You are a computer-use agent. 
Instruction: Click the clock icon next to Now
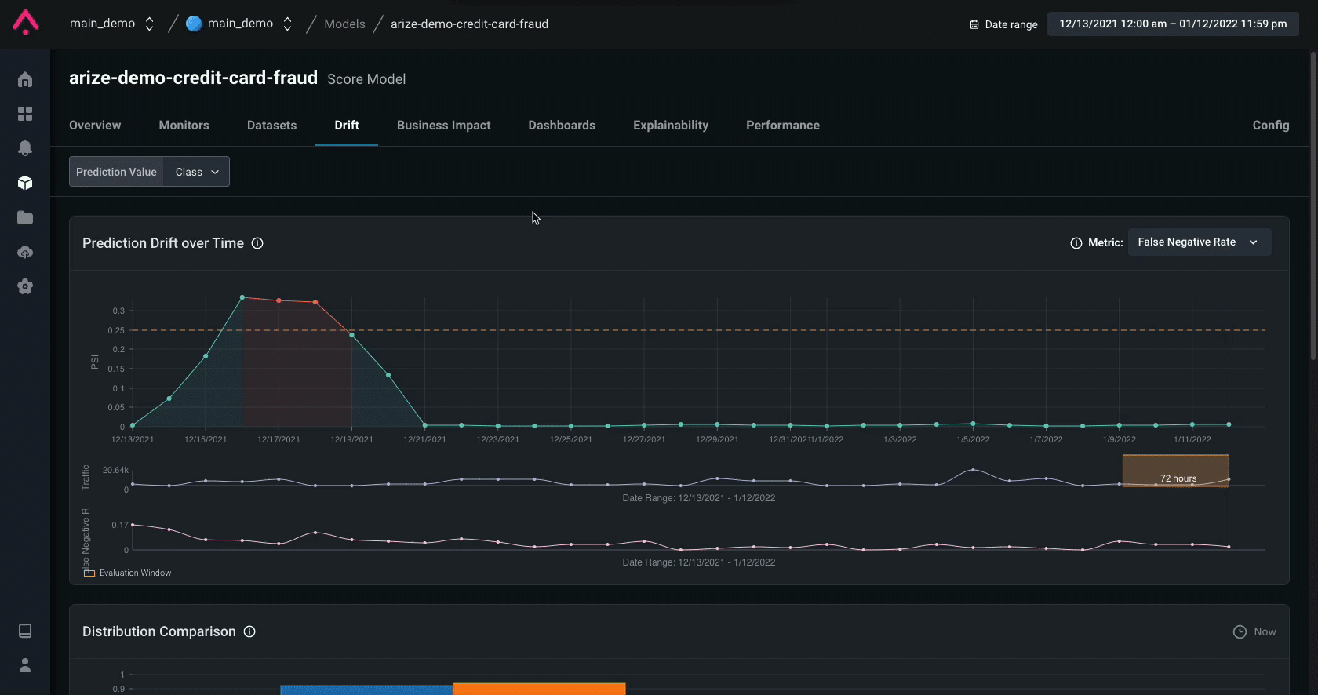coord(1240,631)
